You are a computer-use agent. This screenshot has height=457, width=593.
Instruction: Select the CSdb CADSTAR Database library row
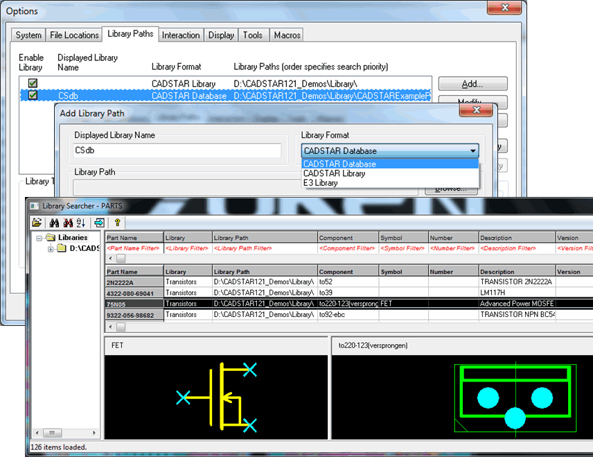225,96
